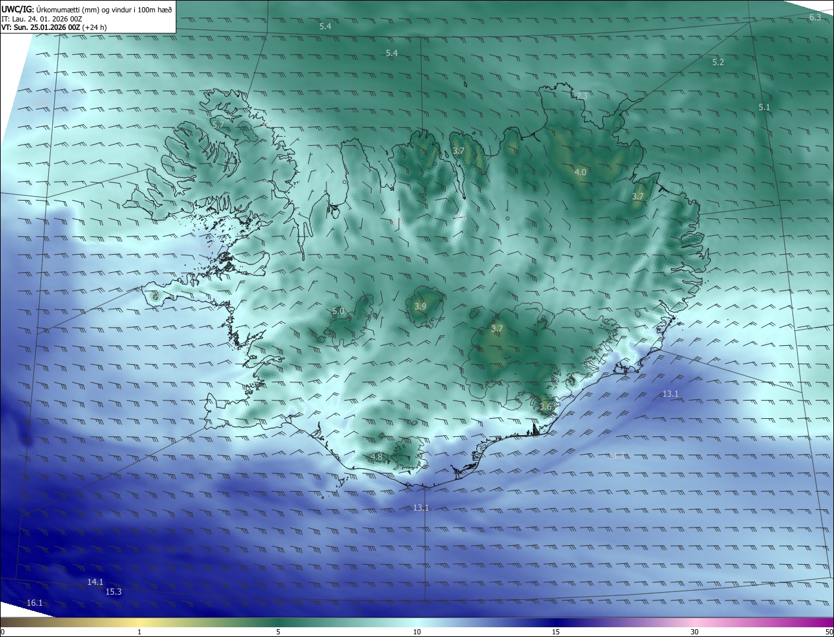Screen dimensions: 834x637
Task: Click the '15' tick label on the color scale
Action: coord(556,632)
